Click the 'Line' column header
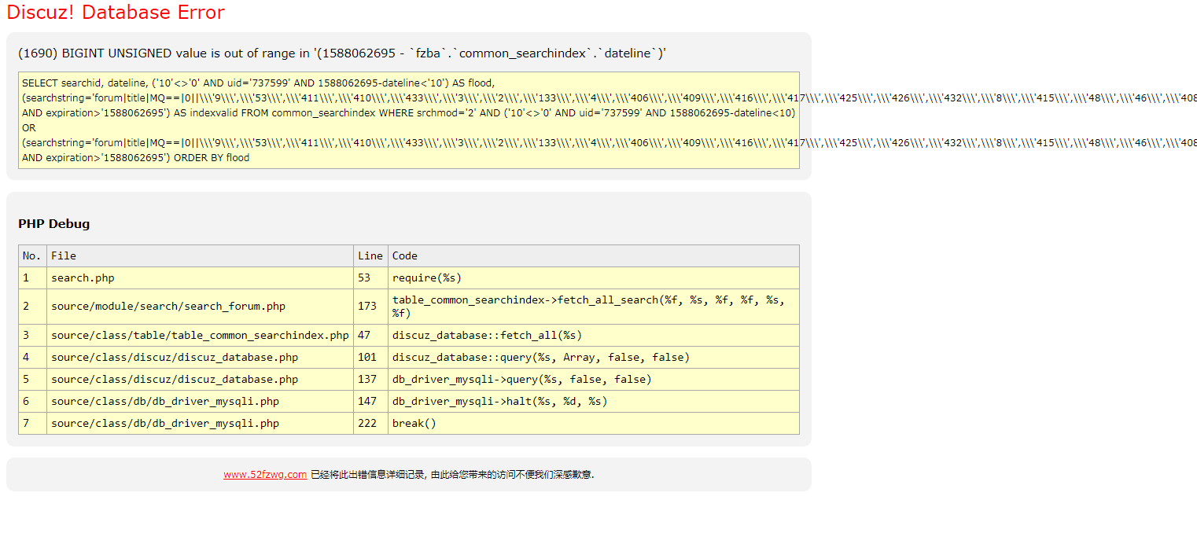 click(371, 256)
